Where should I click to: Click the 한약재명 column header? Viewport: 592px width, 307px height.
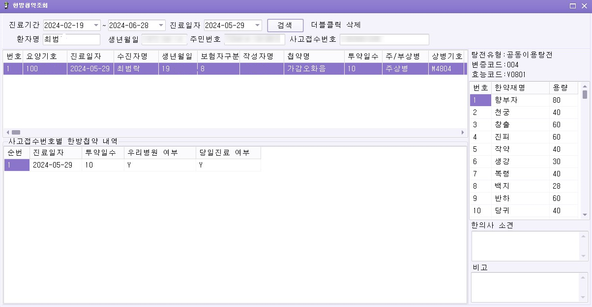click(520, 88)
